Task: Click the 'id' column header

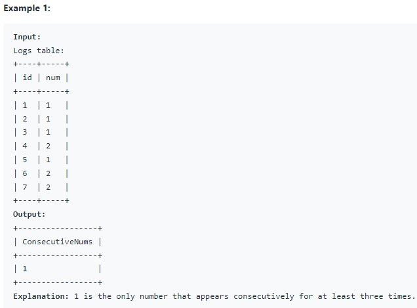Action: pos(27,77)
